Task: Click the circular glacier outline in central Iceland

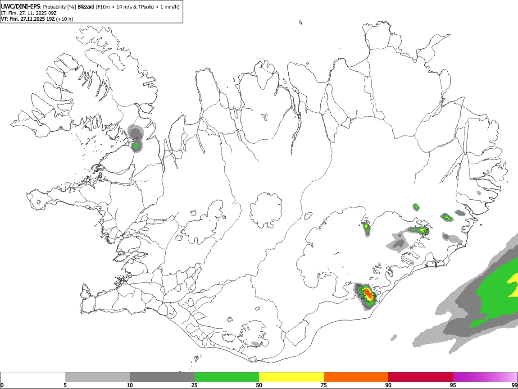Action: pos(266,210)
